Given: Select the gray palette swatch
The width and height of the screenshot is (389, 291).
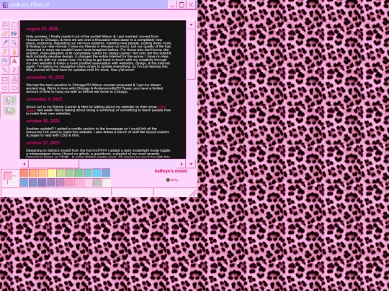Looking at the screenshot, I should pyautogui.click(x=97, y=183).
